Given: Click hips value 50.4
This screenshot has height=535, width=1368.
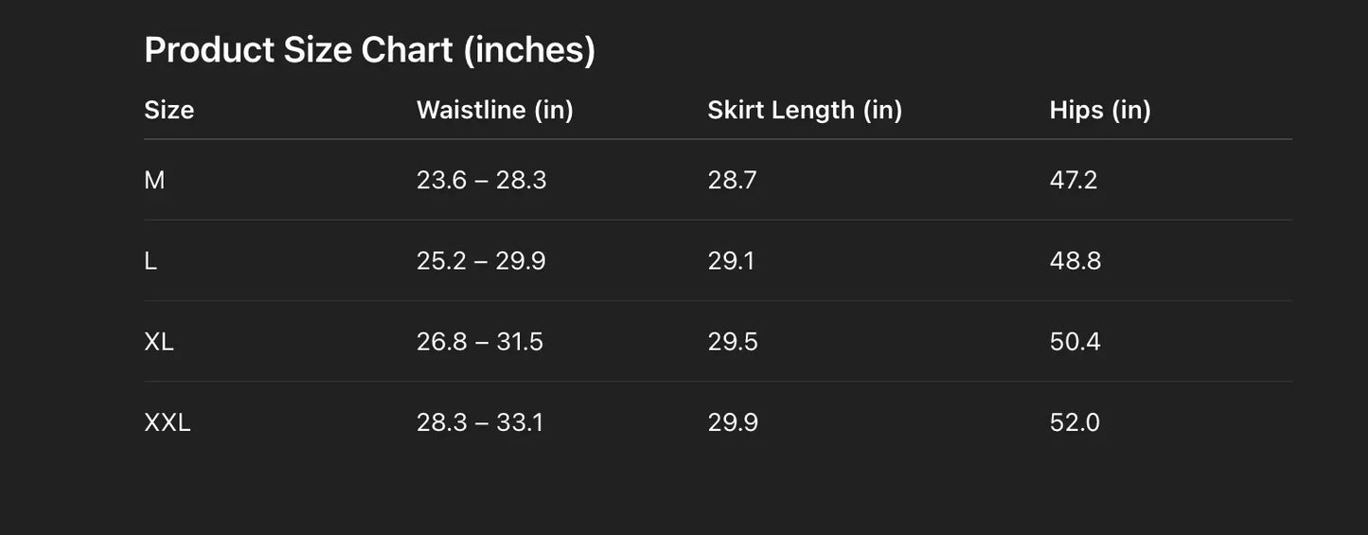Looking at the screenshot, I should click(1075, 342).
